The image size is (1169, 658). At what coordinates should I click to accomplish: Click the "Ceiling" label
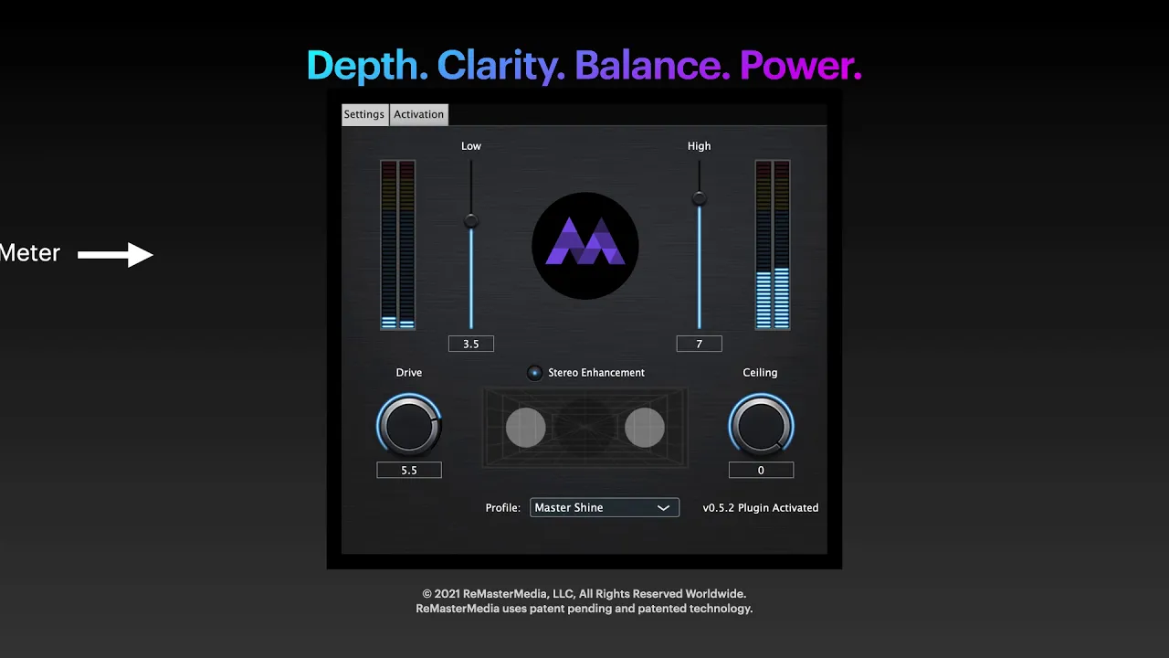pyautogui.click(x=760, y=373)
